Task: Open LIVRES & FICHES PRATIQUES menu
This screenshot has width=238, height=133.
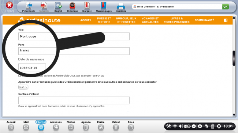Action: coord(177,20)
